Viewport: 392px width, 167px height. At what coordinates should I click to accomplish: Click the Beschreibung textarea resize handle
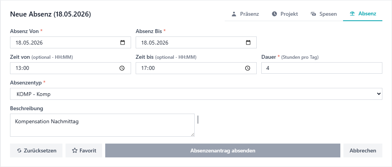point(192,134)
